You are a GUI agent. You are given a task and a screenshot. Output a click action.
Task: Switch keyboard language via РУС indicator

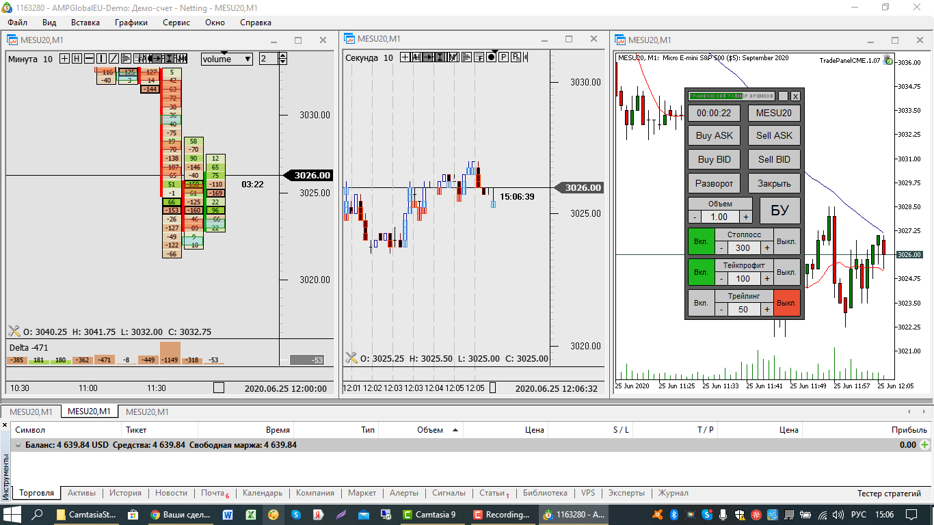[x=859, y=514]
